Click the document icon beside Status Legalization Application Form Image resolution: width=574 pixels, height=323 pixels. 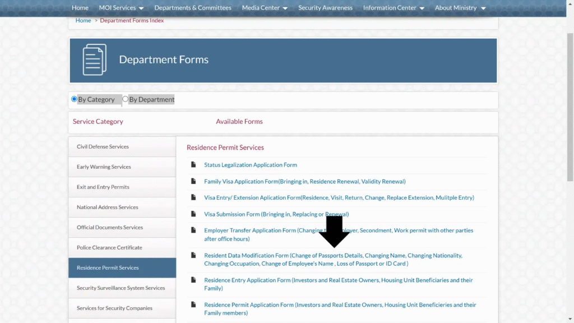[x=193, y=164]
